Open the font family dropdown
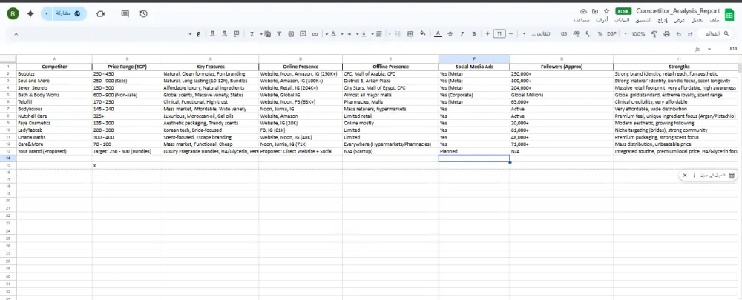Viewport: 742px width, 300px height. click(536, 34)
